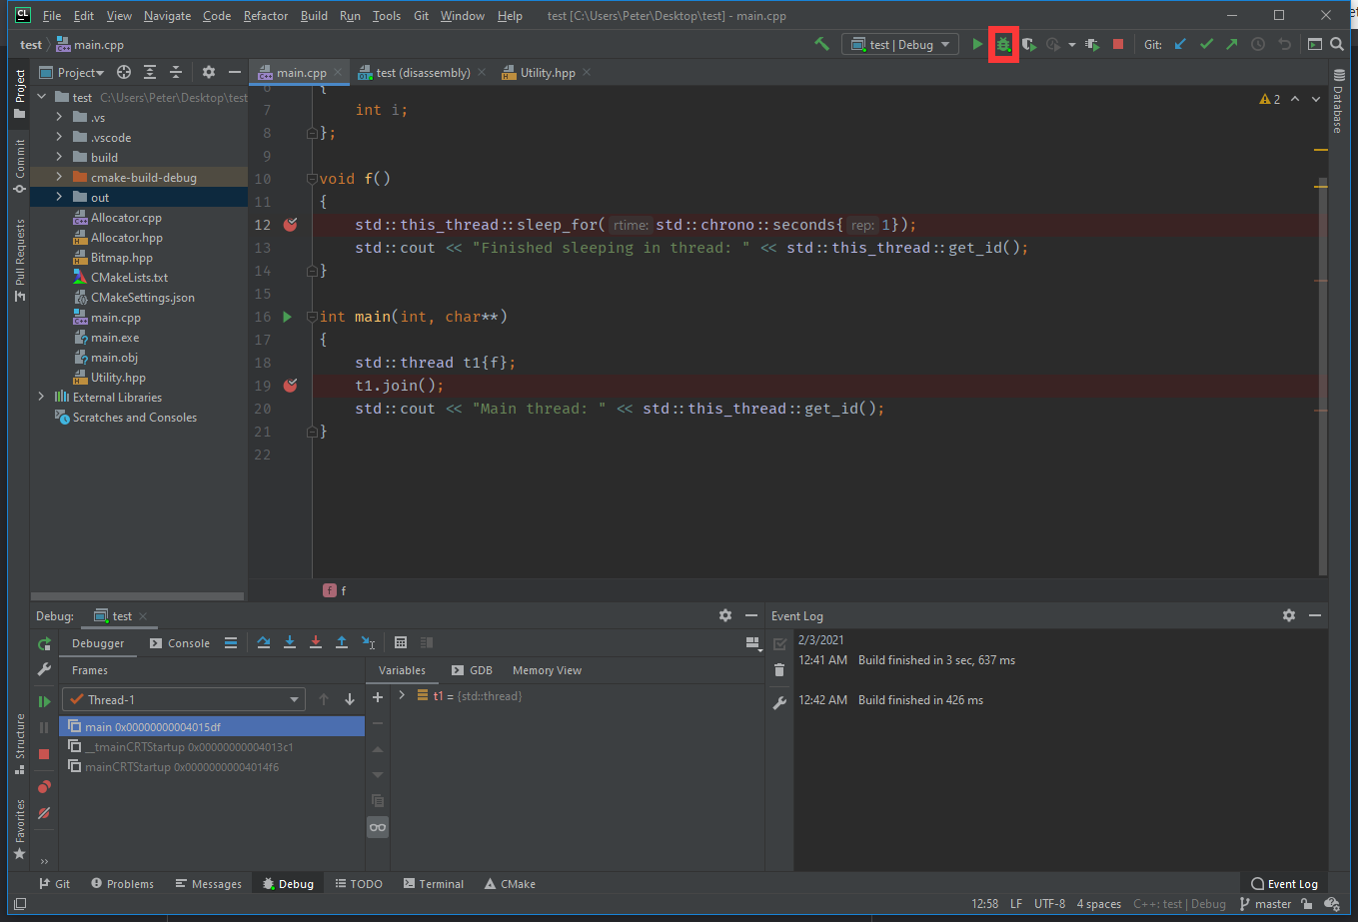The height and width of the screenshot is (922, 1358).
Task: Click the Build hammer icon
Action: 821,44
